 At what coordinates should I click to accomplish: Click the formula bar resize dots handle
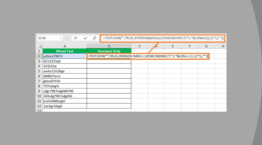point(67,38)
